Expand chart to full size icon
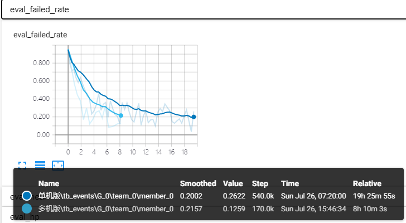Viewport: 406px width, 223px height. [22, 166]
